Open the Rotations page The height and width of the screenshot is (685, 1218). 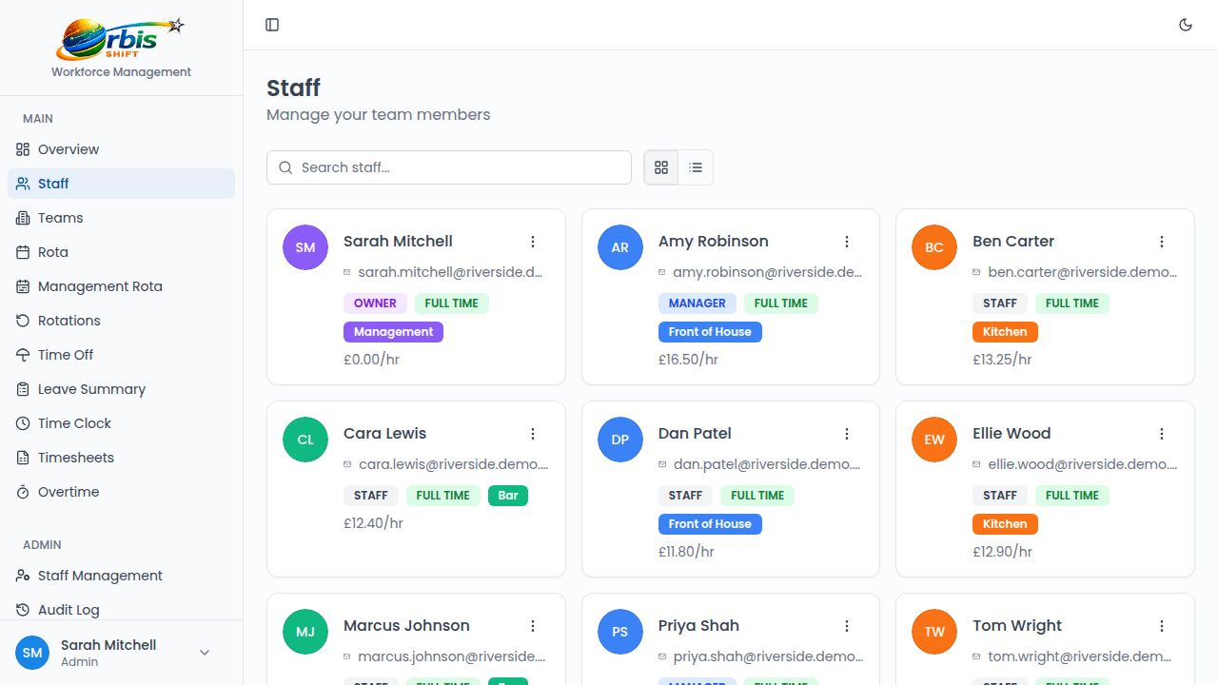tap(121, 321)
